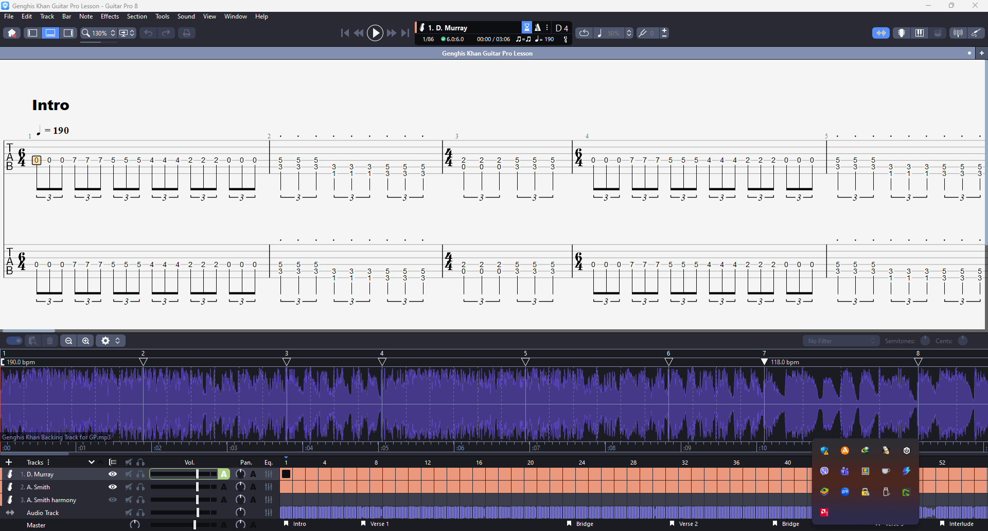Click the audio waveform panel icon
Image resolution: width=988 pixels, height=531 pixels.
click(x=880, y=33)
